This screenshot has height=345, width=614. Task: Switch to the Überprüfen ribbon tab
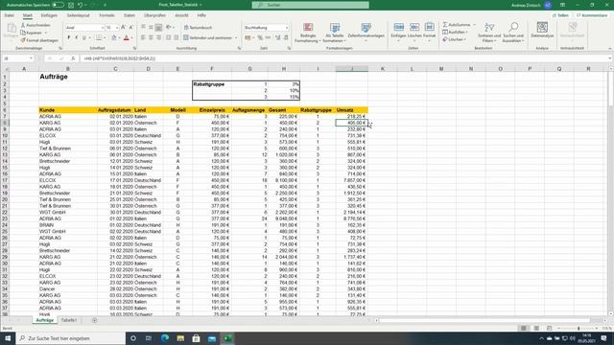point(154,15)
